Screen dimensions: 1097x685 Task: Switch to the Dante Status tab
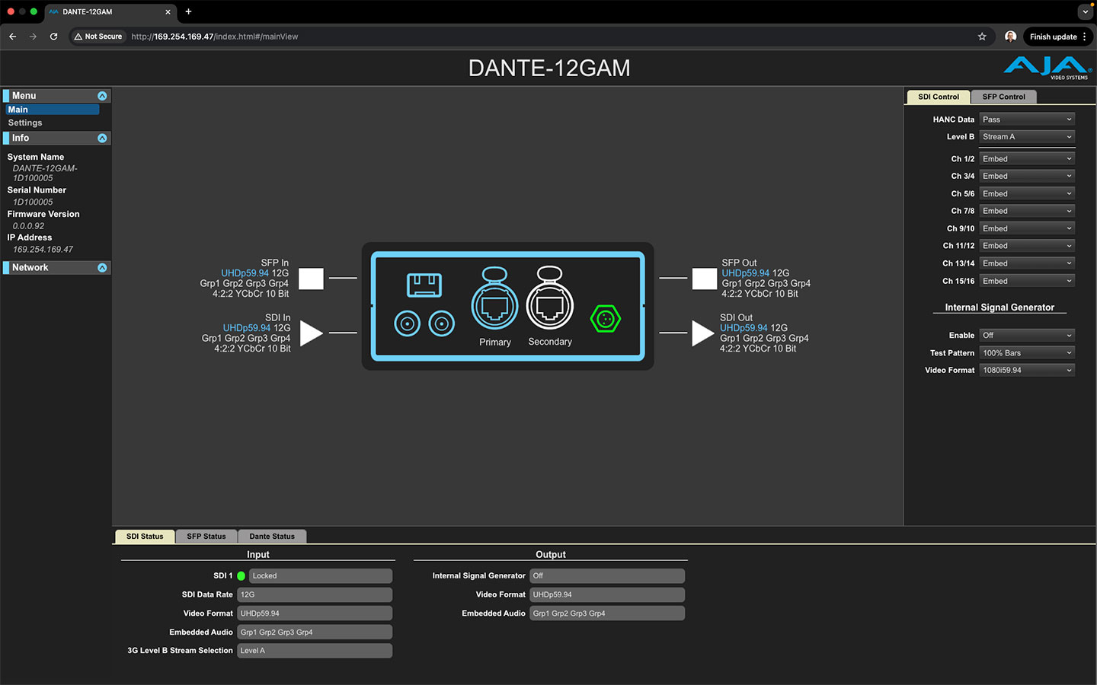coord(272,537)
